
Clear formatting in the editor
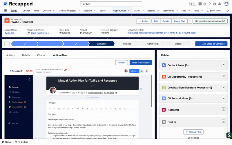coord(125,109)
